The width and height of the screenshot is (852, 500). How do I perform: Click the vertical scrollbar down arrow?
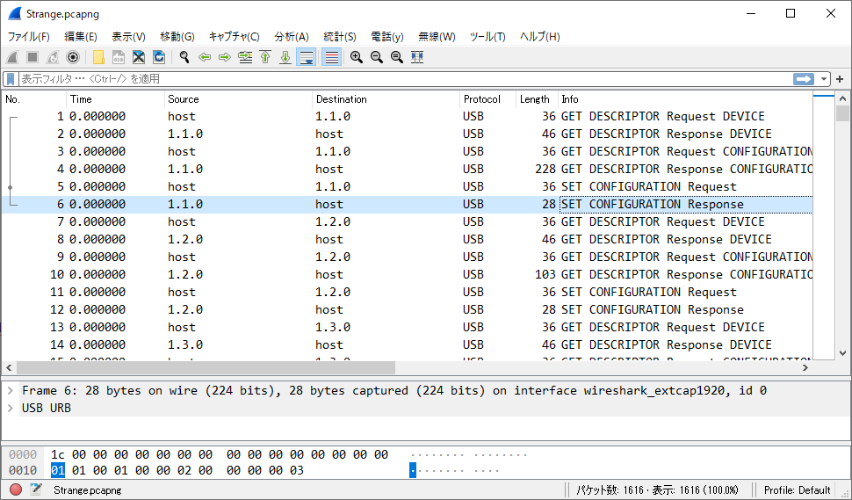coord(842,353)
